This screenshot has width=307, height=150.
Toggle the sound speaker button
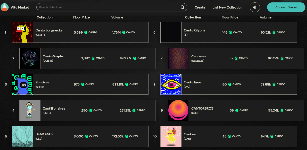click(x=255, y=7)
